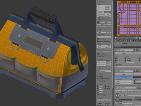
Task: Toggle Mirror modifier viewport display icon
Action: (x=138, y=50)
